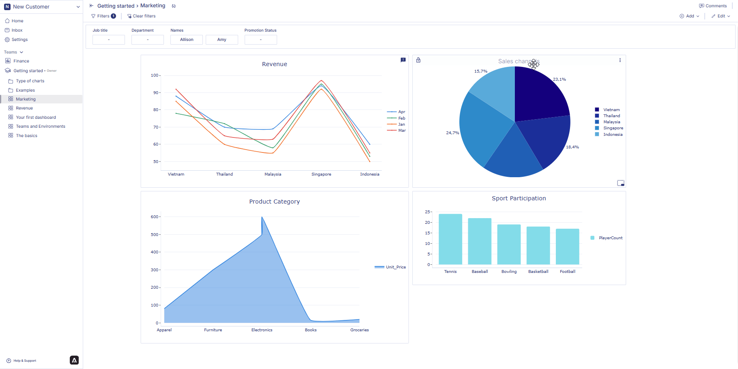Open the Add dropdown menu
The image size is (738, 369).
[x=689, y=16]
